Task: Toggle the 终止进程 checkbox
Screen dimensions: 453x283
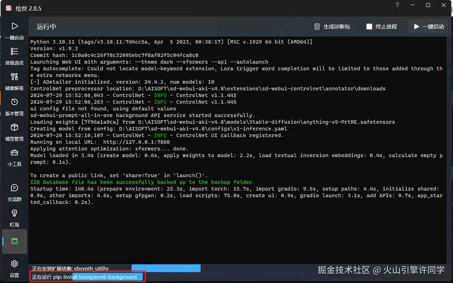Action: tap(369, 27)
